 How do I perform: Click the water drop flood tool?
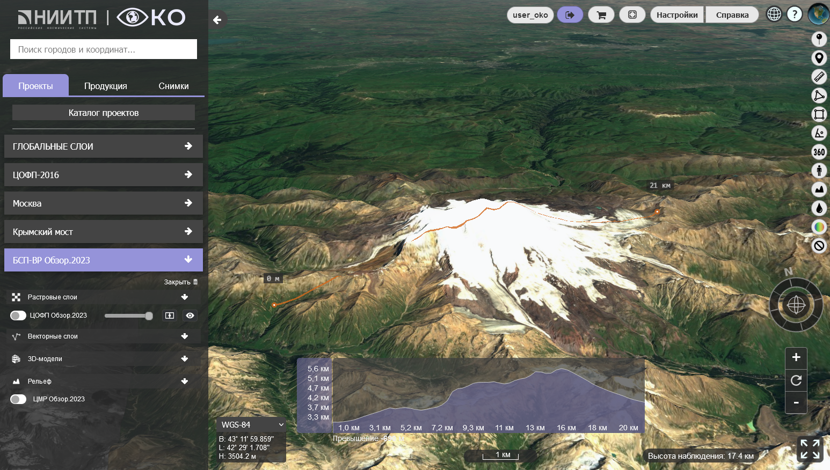[x=819, y=208]
